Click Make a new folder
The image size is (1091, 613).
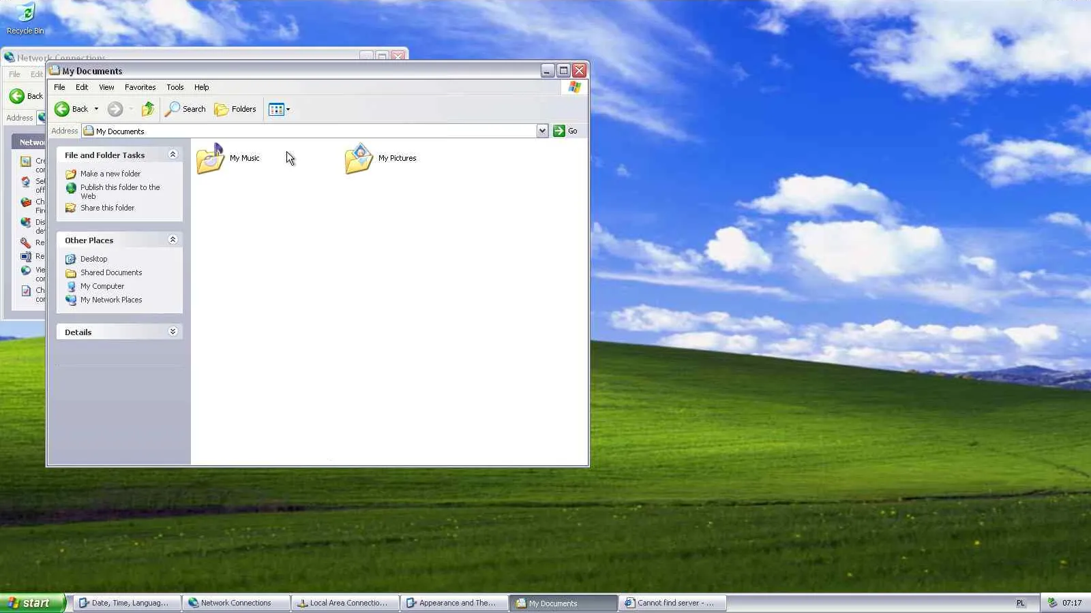pos(110,174)
